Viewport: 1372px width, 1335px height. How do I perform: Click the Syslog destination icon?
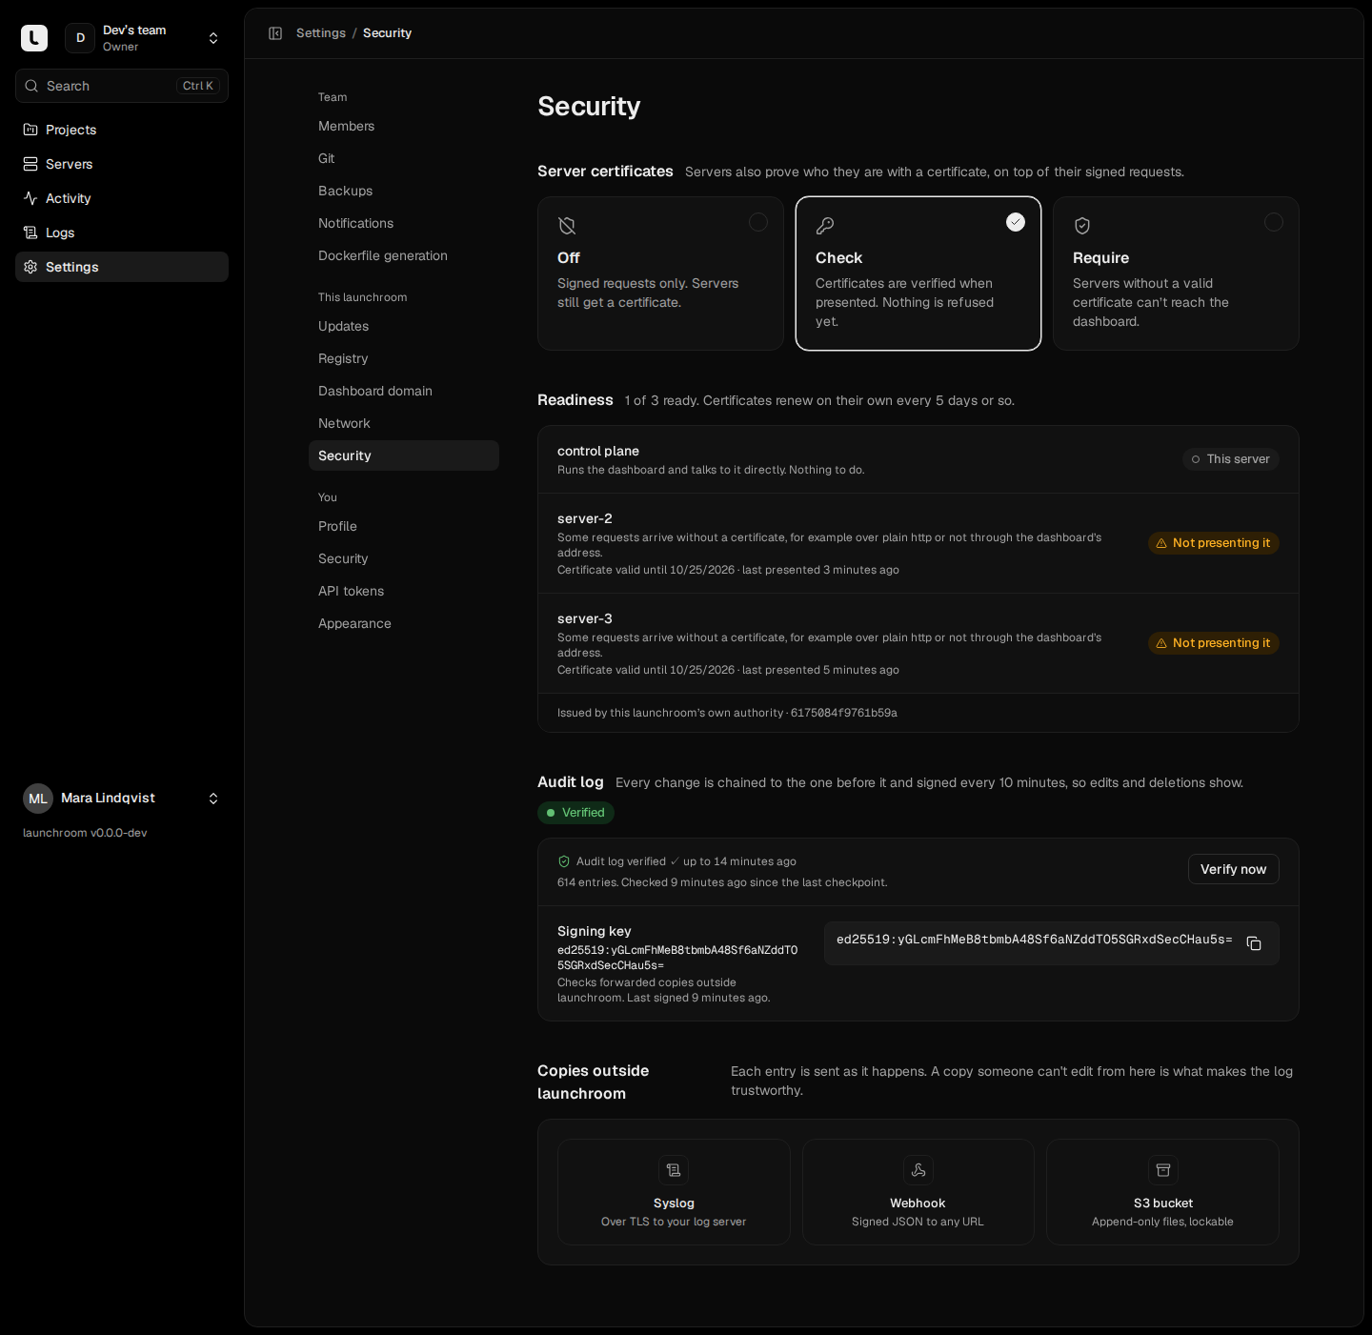pos(674,1170)
